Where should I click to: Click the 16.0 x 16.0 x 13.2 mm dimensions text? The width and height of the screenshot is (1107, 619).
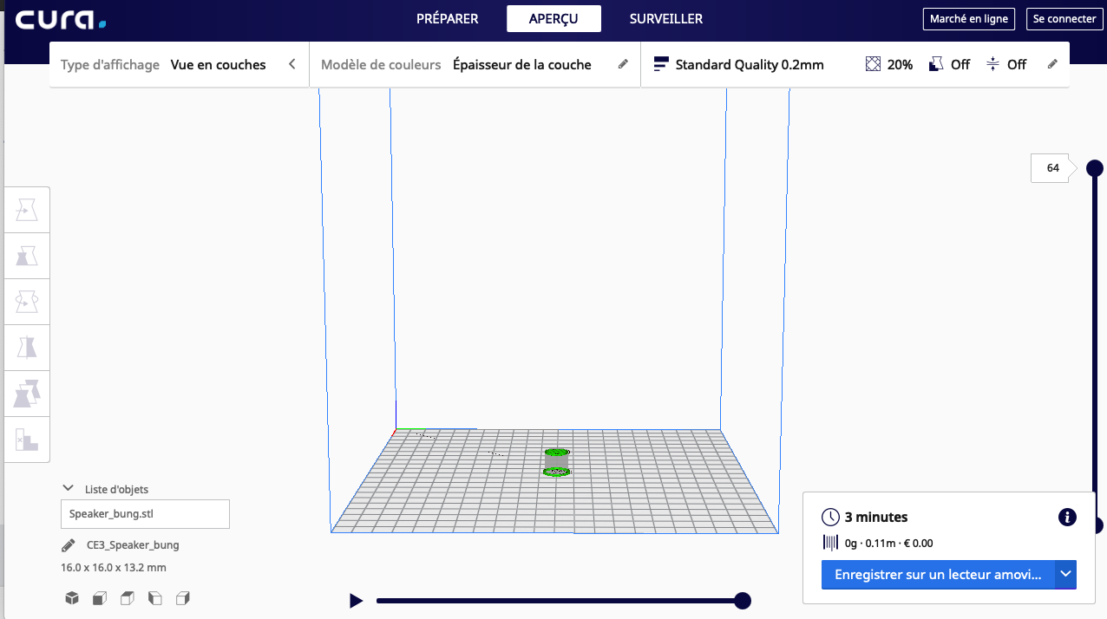[x=114, y=568]
